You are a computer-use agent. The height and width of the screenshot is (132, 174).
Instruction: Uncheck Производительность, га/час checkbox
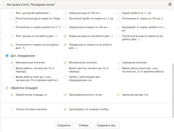point(65,95)
